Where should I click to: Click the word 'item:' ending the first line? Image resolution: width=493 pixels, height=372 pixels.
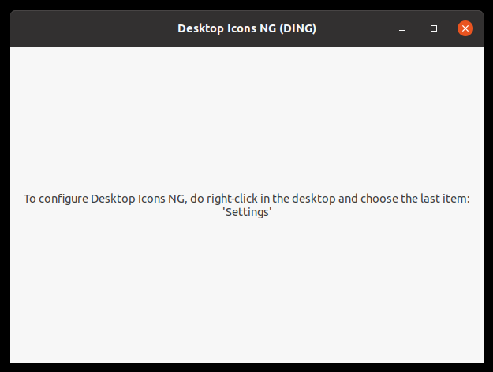(x=455, y=199)
